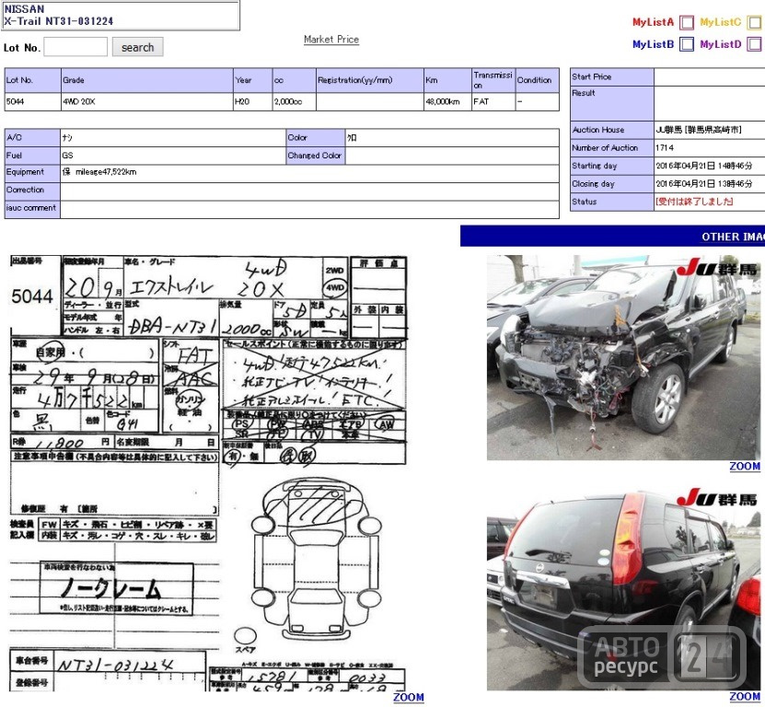Check the MyListD checkbox
The width and height of the screenshot is (765, 707).
(754, 44)
